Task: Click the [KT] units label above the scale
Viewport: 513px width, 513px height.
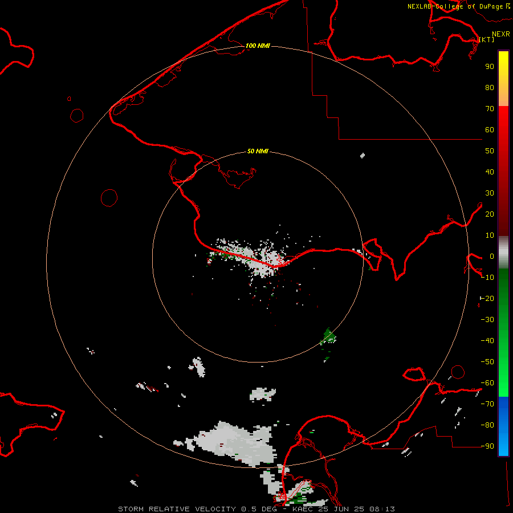Action: pos(486,39)
